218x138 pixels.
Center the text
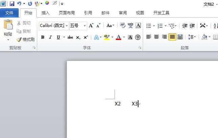click(x=156, y=37)
